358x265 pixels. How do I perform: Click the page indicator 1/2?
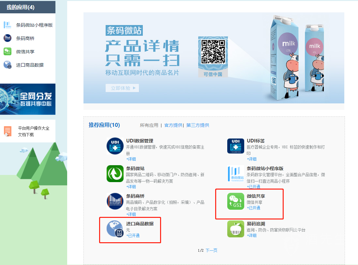pos(201,251)
